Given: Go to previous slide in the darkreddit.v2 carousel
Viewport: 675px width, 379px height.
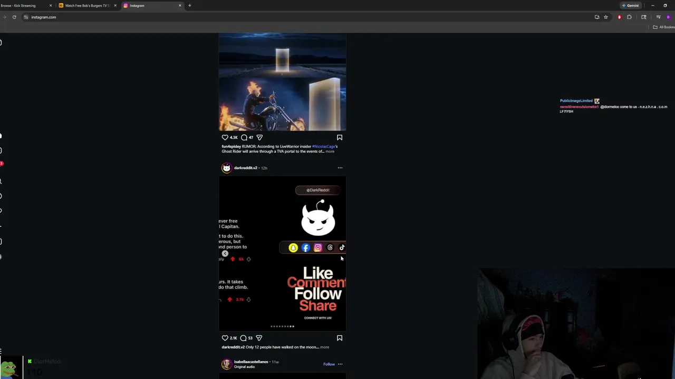Looking at the screenshot, I should tap(225, 253).
